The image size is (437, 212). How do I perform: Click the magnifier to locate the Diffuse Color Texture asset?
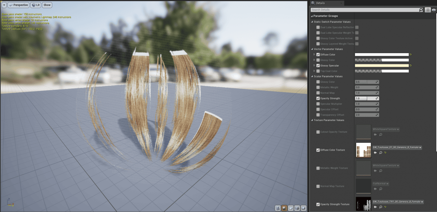point(380,153)
